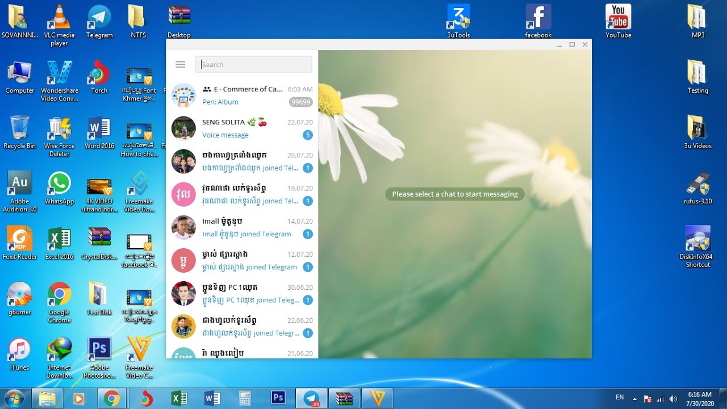The image size is (727, 409).
Task: Select the 3u Videos folder
Action: click(x=697, y=132)
